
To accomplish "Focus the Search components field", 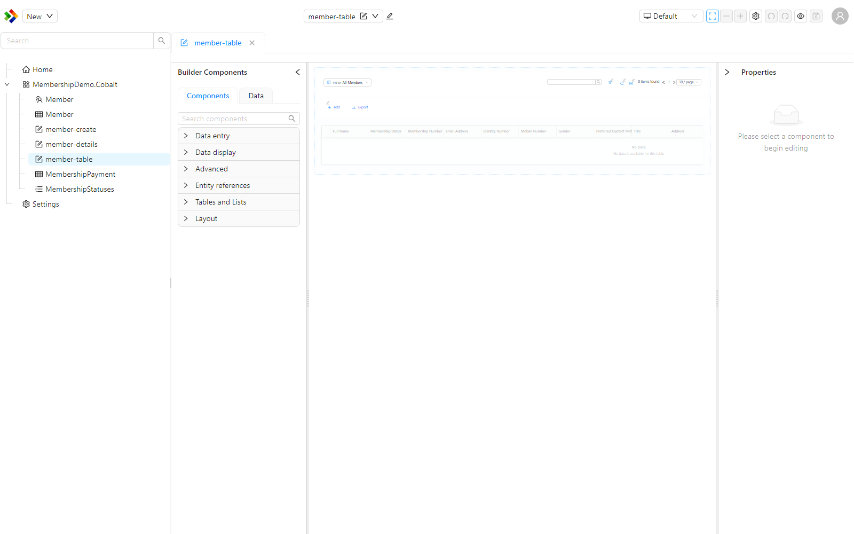I will tap(233, 119).
